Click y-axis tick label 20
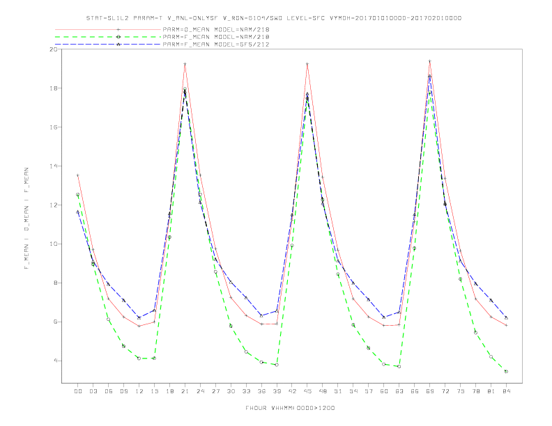 pyautogui.click(x=53, y=49)
